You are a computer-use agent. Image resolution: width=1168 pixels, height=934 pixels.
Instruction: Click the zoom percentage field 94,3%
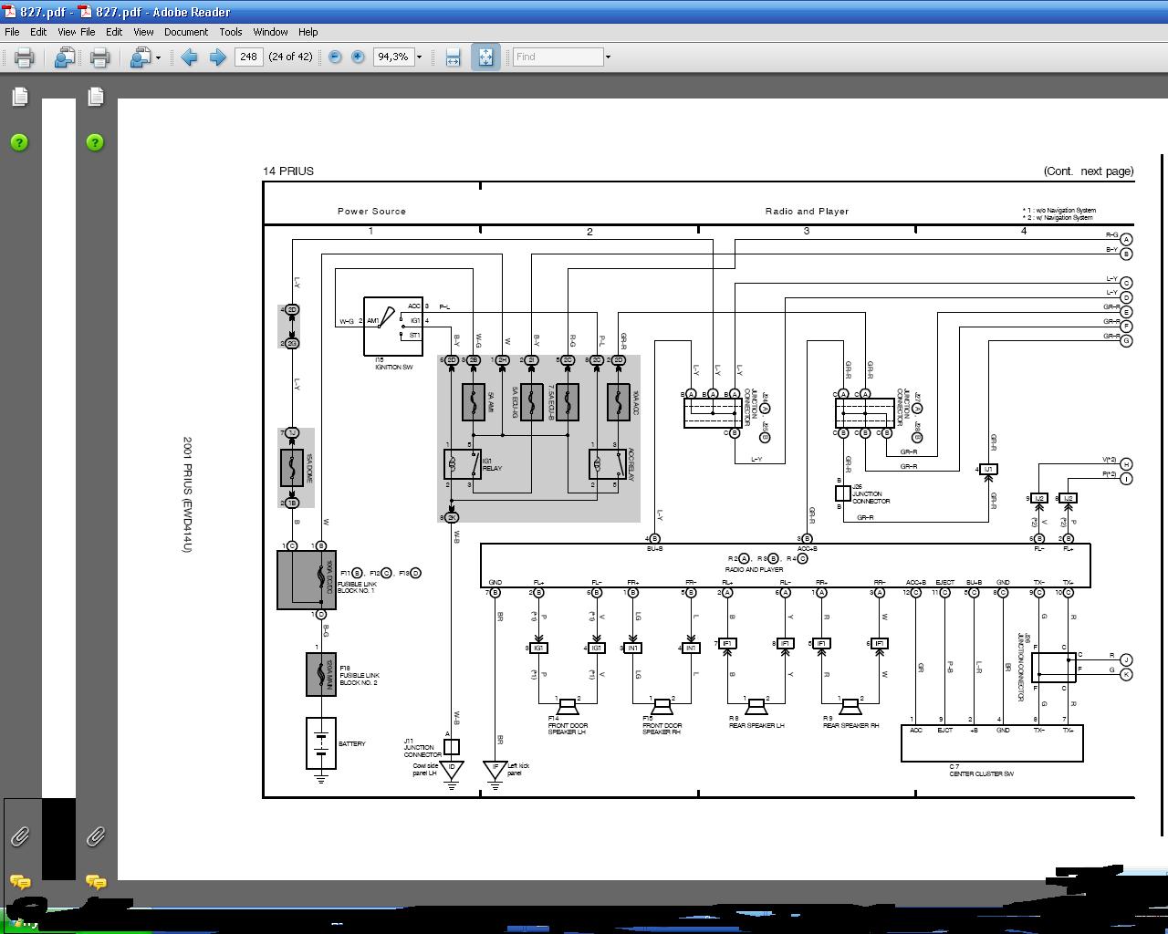click(x=393, y=57)
